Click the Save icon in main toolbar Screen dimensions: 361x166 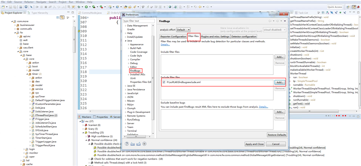pos(11,7)
